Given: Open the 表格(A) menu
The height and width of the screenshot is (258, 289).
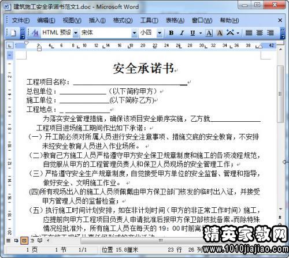Looking at the screenshot, I should (175, 20).
